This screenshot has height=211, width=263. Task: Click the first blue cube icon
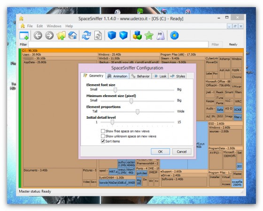point(112,35)
